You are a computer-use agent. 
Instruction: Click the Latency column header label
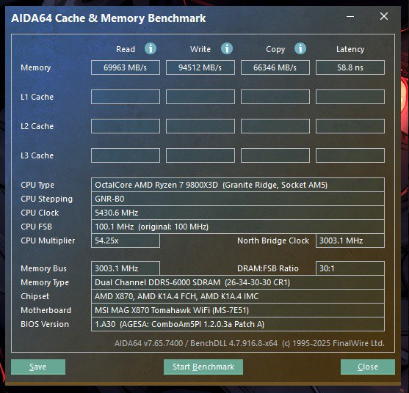[350, 49]
